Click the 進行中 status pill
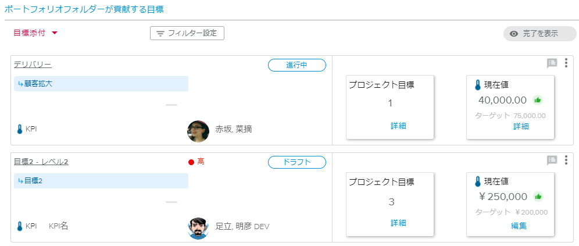This screenshot has height=246, width=579. coord(296,65)
